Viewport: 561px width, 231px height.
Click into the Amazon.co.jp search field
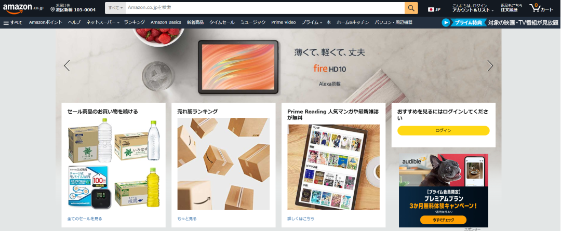point(265,8)
